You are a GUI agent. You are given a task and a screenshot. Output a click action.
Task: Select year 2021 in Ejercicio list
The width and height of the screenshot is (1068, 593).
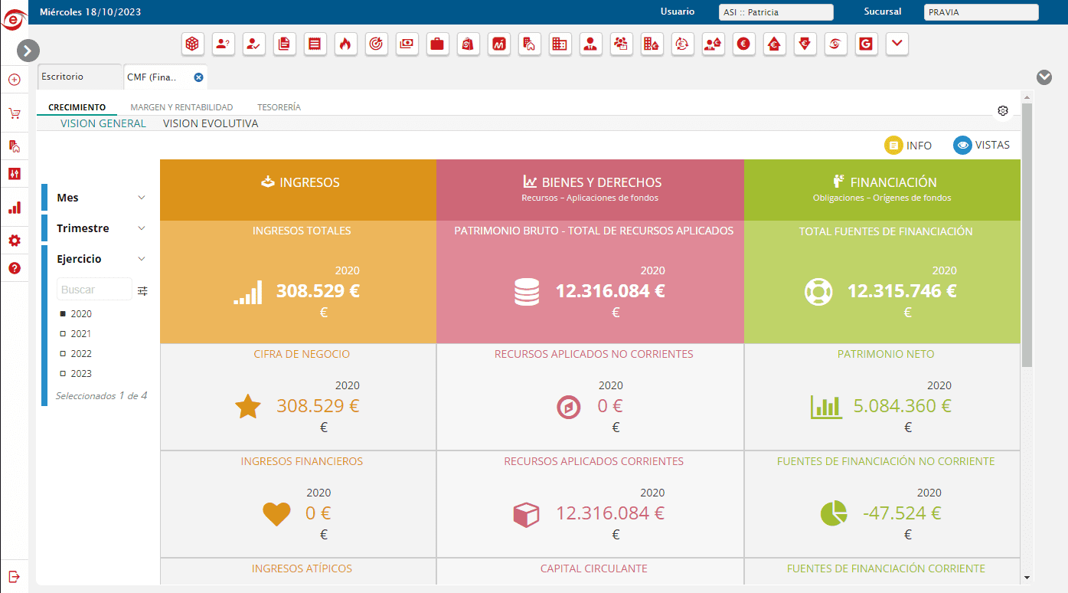coord(76,334)
